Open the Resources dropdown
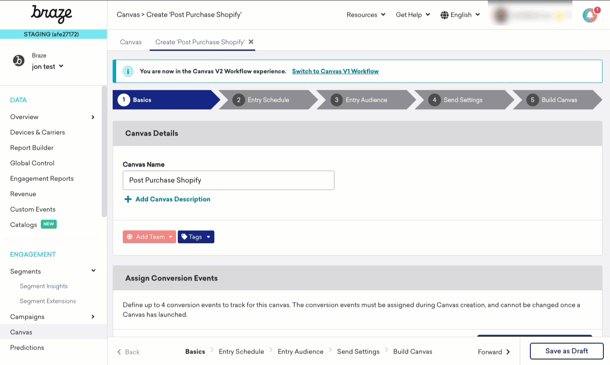This screenshot has width=610, height=365. pyautogui.click(x=366, y=15)
